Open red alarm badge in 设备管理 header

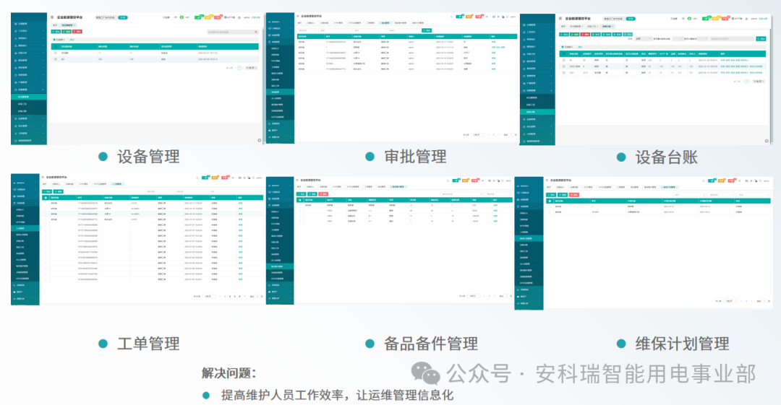(x=218, y=17)
